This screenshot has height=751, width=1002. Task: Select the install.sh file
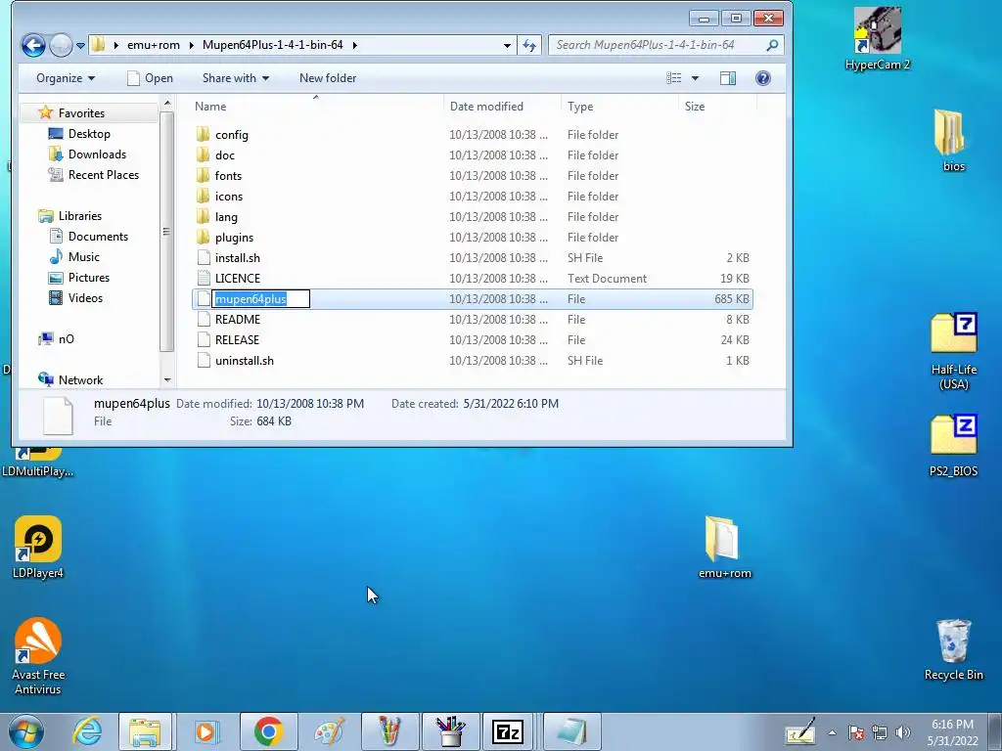click(x=237, y=258)
